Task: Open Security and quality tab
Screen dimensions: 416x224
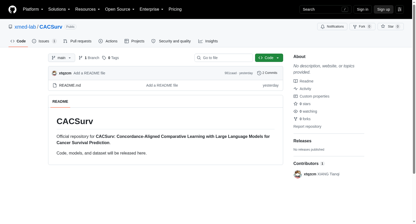Action: [171, 41]
